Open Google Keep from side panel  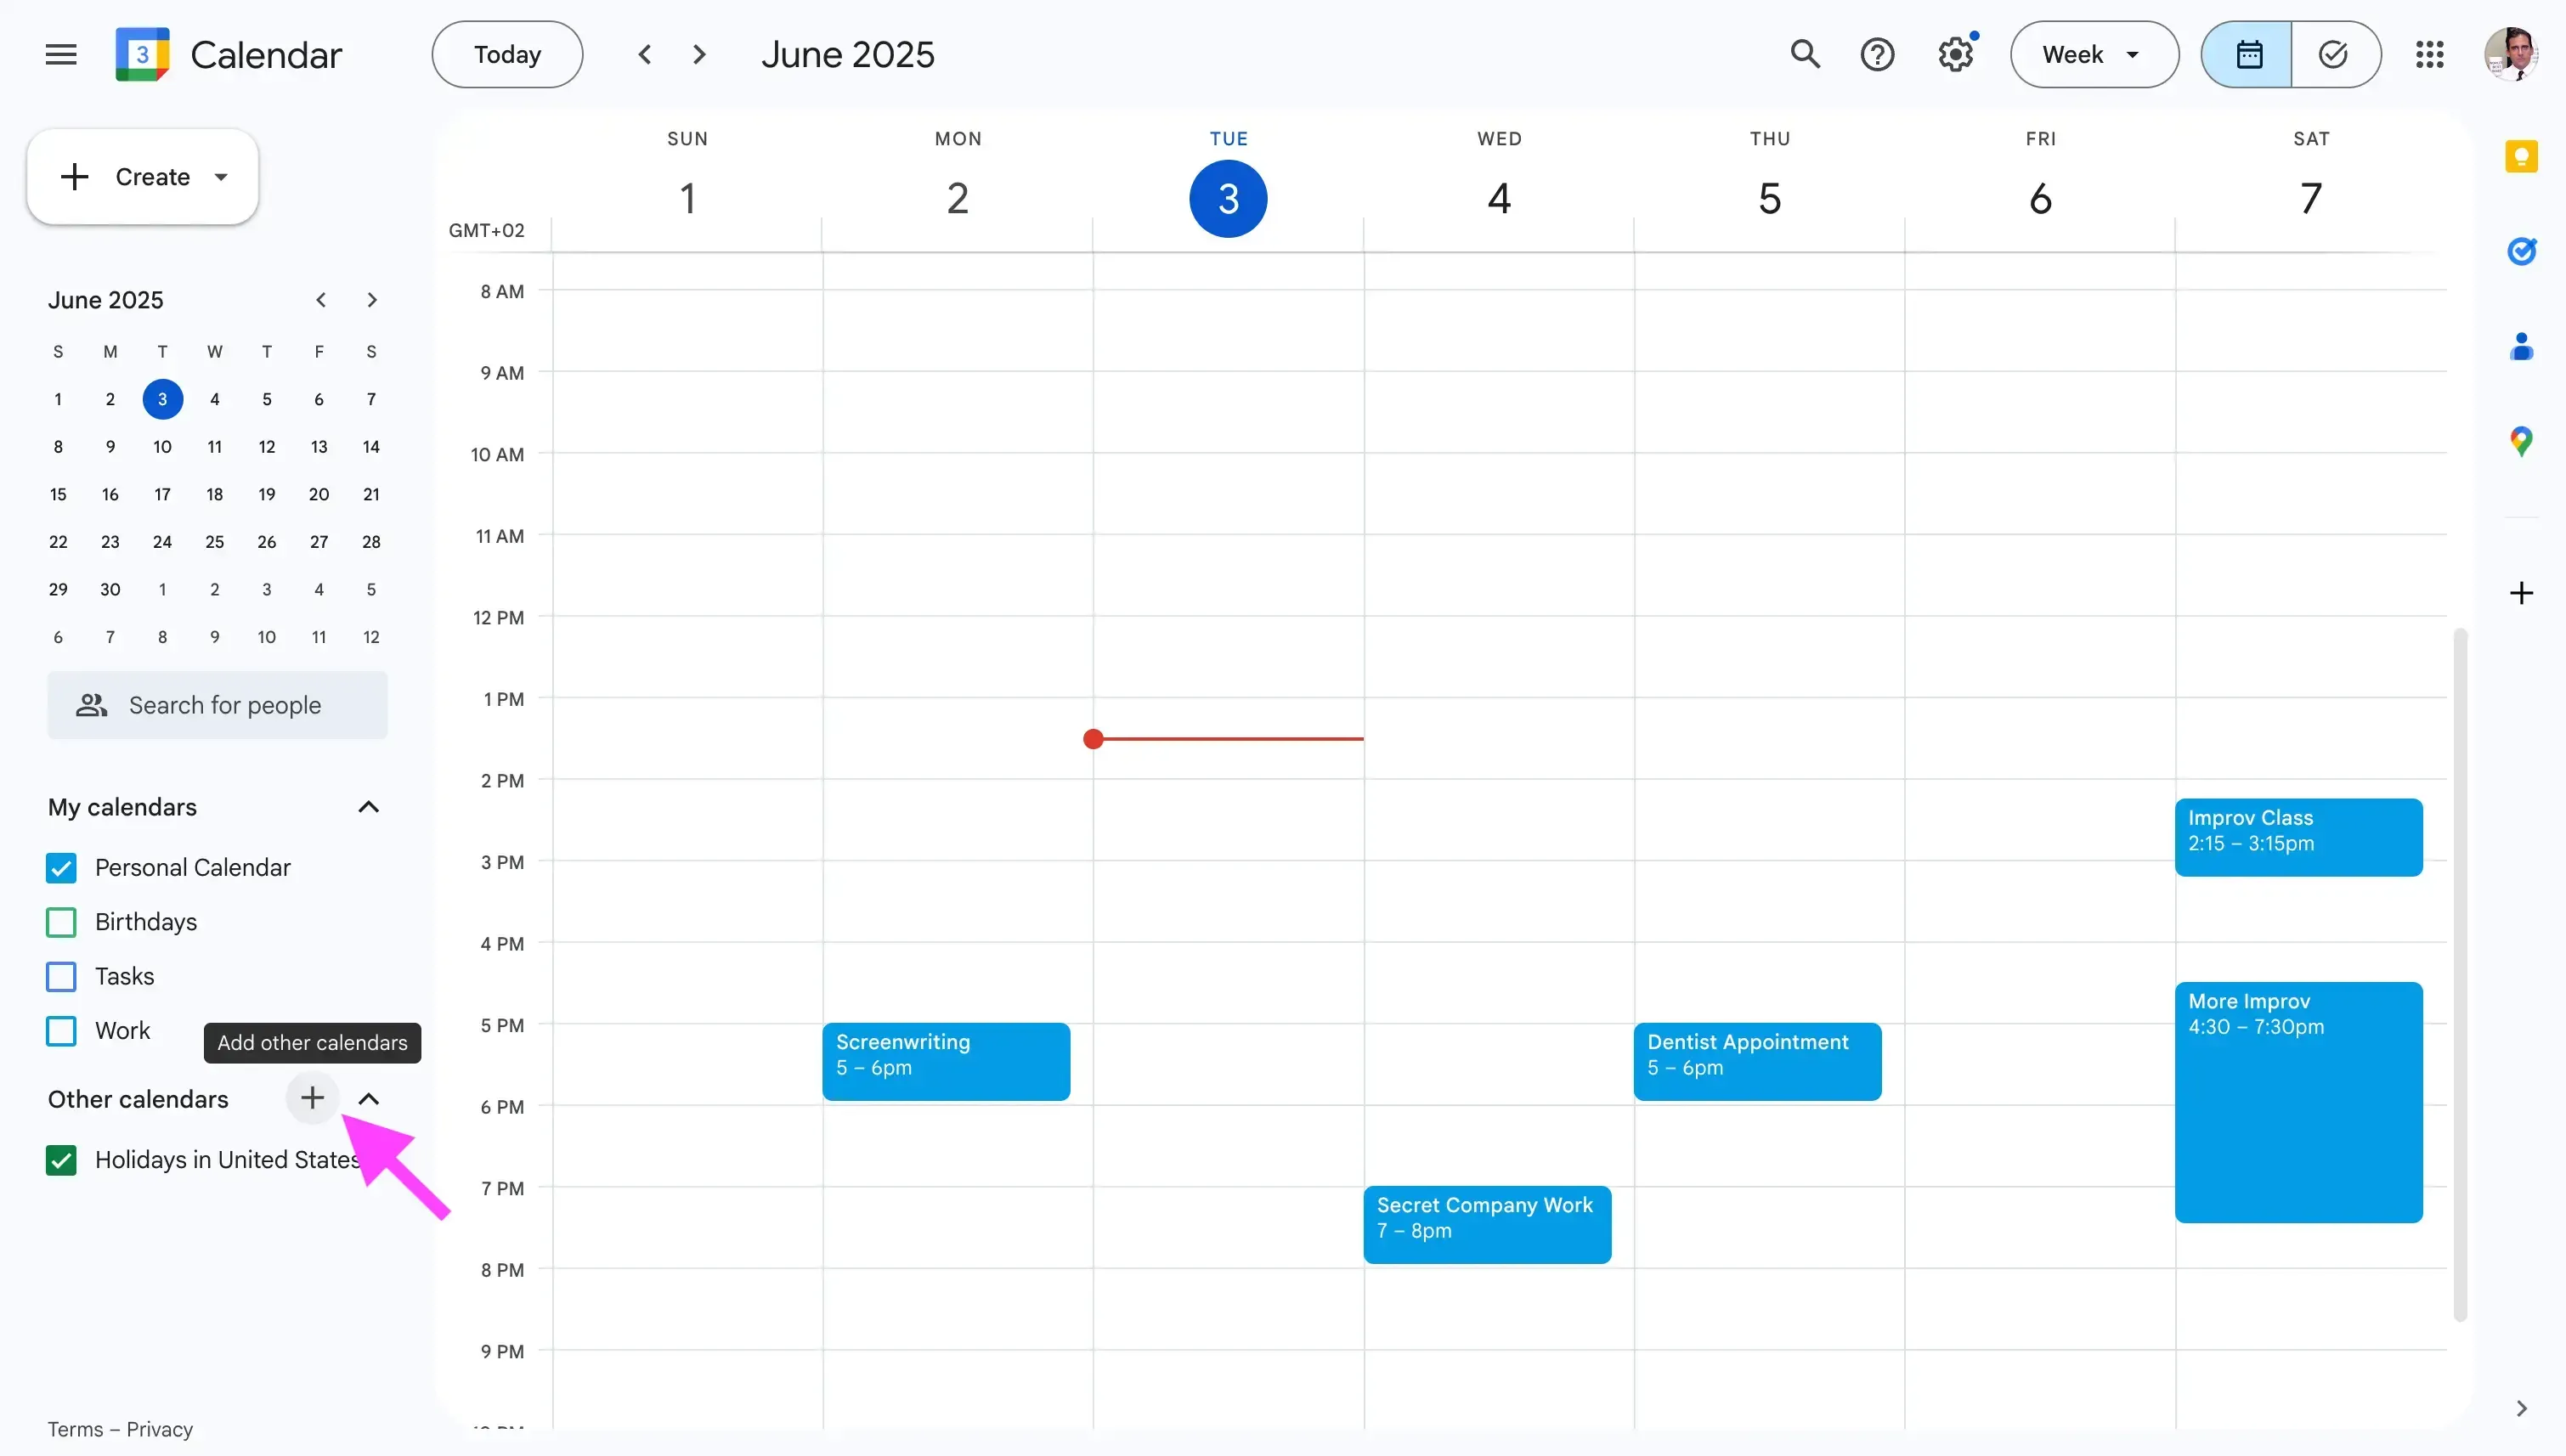tap(2523, 156)
